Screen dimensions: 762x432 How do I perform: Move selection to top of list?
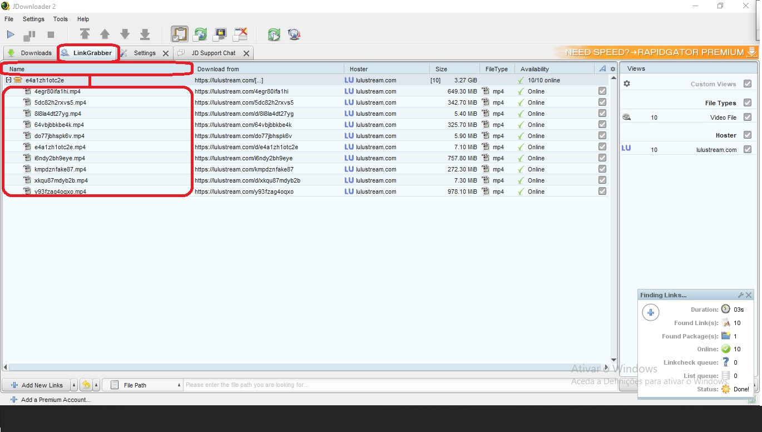tap(85, 35)
